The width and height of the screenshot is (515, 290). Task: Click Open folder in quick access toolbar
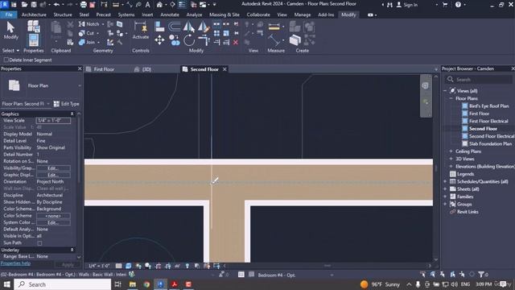coord(24,5)
